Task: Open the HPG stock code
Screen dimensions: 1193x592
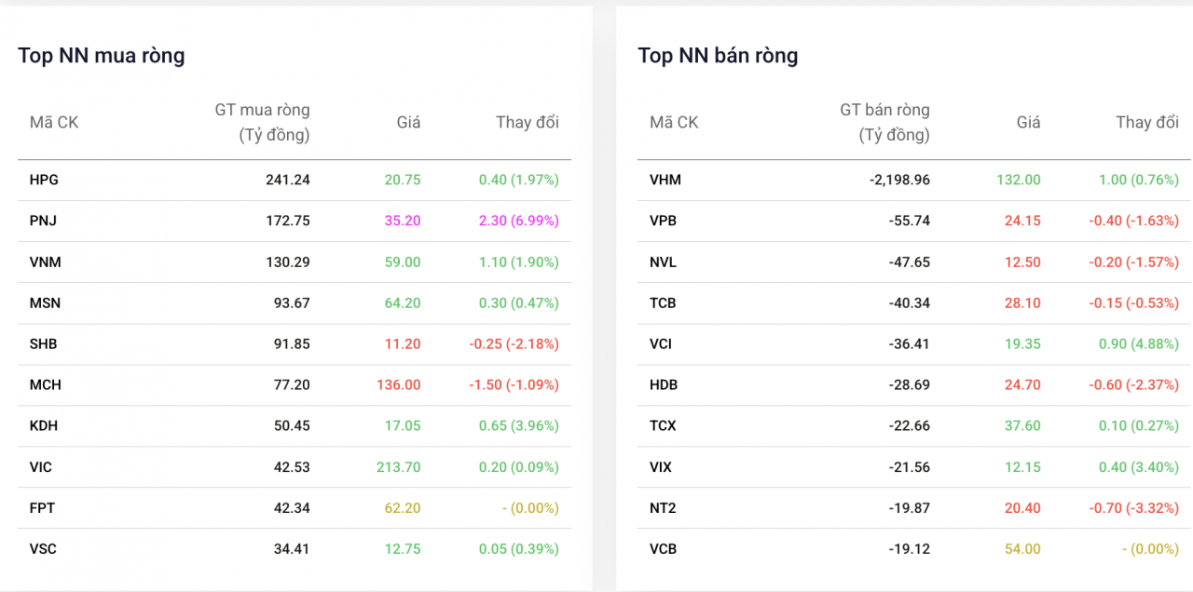Action: [x=44, y=180]
